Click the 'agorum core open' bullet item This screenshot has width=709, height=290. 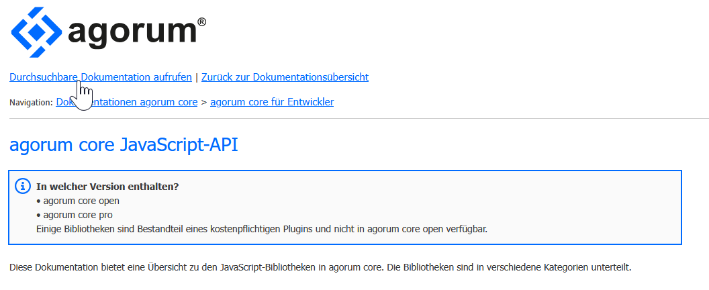[81, 201]
